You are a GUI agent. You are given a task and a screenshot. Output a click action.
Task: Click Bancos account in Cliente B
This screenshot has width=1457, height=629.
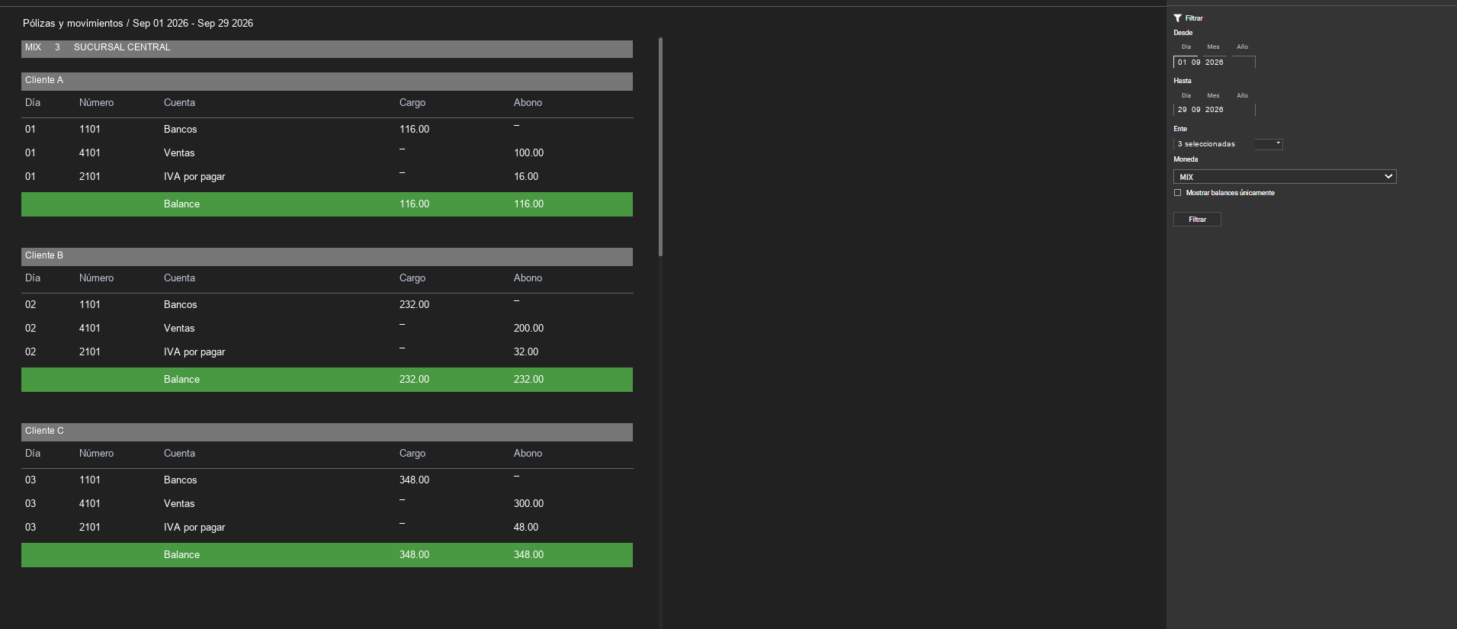(x=181, y=305)
